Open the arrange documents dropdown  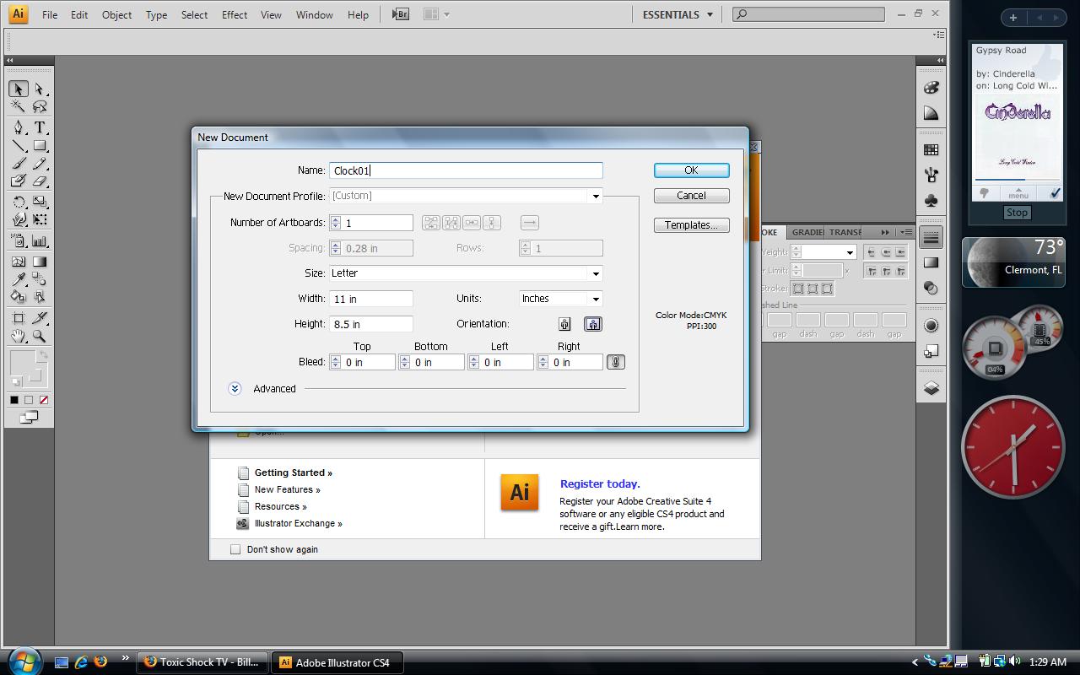point(436,14)
